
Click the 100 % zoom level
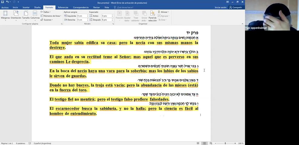[x=241, y=143]
